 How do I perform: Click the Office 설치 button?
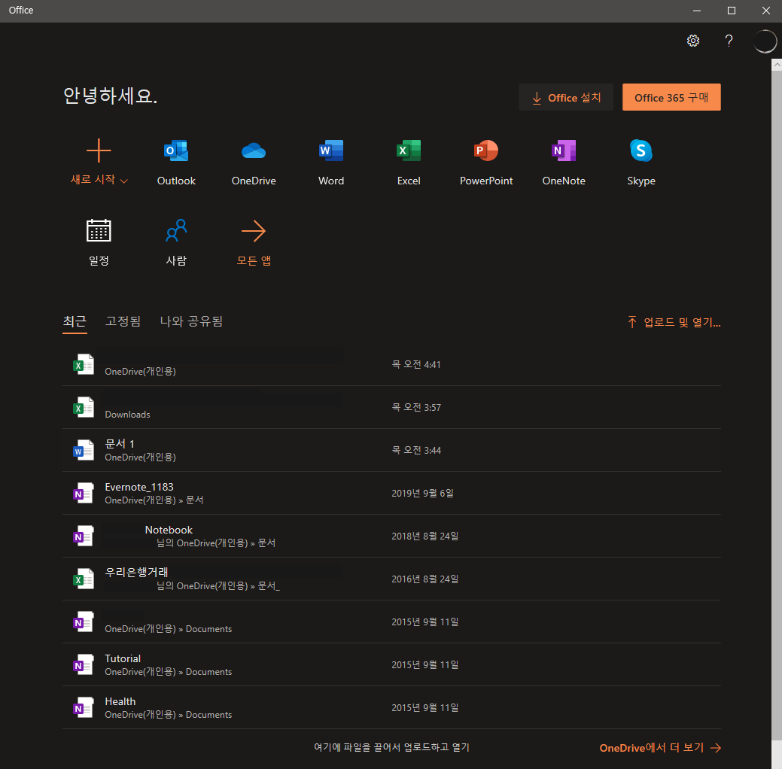tap(565, 97)
